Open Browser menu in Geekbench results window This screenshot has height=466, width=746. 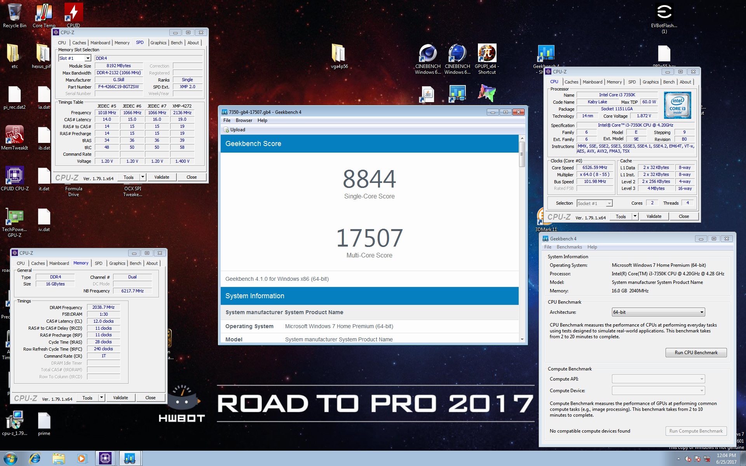point(244,120)
